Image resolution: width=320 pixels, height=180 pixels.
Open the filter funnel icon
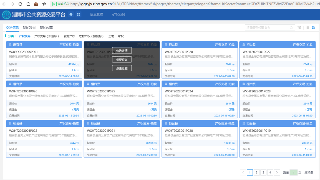click(299, 28)
